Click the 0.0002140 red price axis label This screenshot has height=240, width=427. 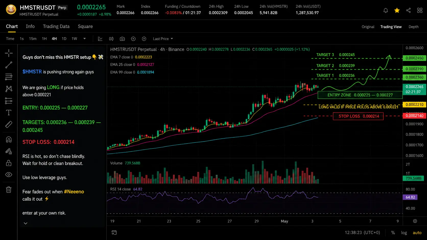click(x=414, y=116)
